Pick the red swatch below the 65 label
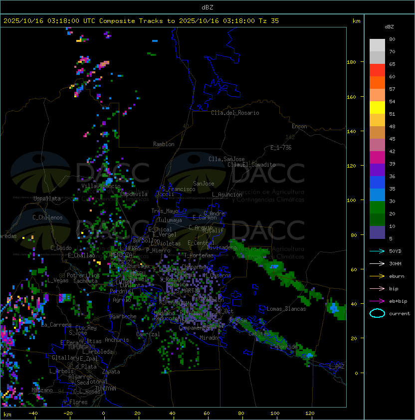This screenshot has width=415, height=420. tap(377, 70)
